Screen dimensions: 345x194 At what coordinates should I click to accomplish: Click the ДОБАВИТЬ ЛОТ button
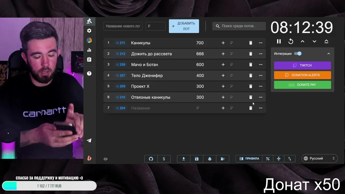coord(184,26)
